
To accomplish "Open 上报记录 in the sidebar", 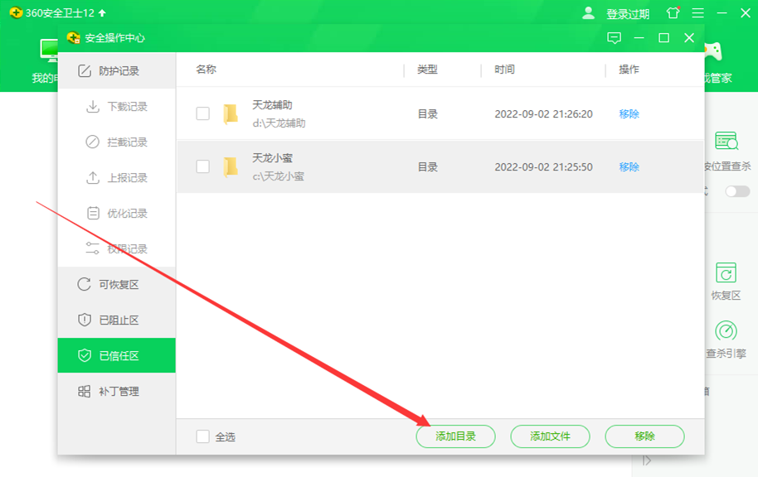I will [x=116, y=178].
